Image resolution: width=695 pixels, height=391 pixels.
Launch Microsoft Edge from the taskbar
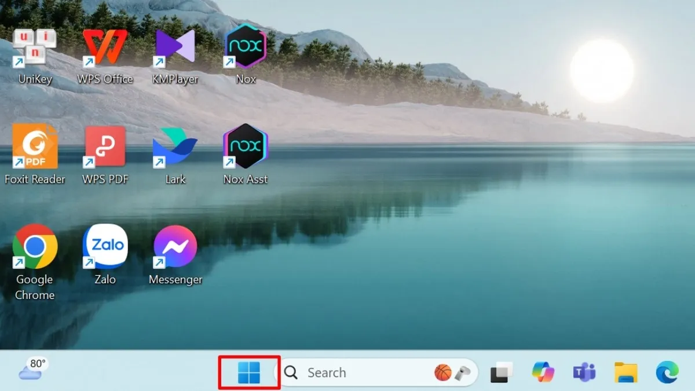(667, 372)
